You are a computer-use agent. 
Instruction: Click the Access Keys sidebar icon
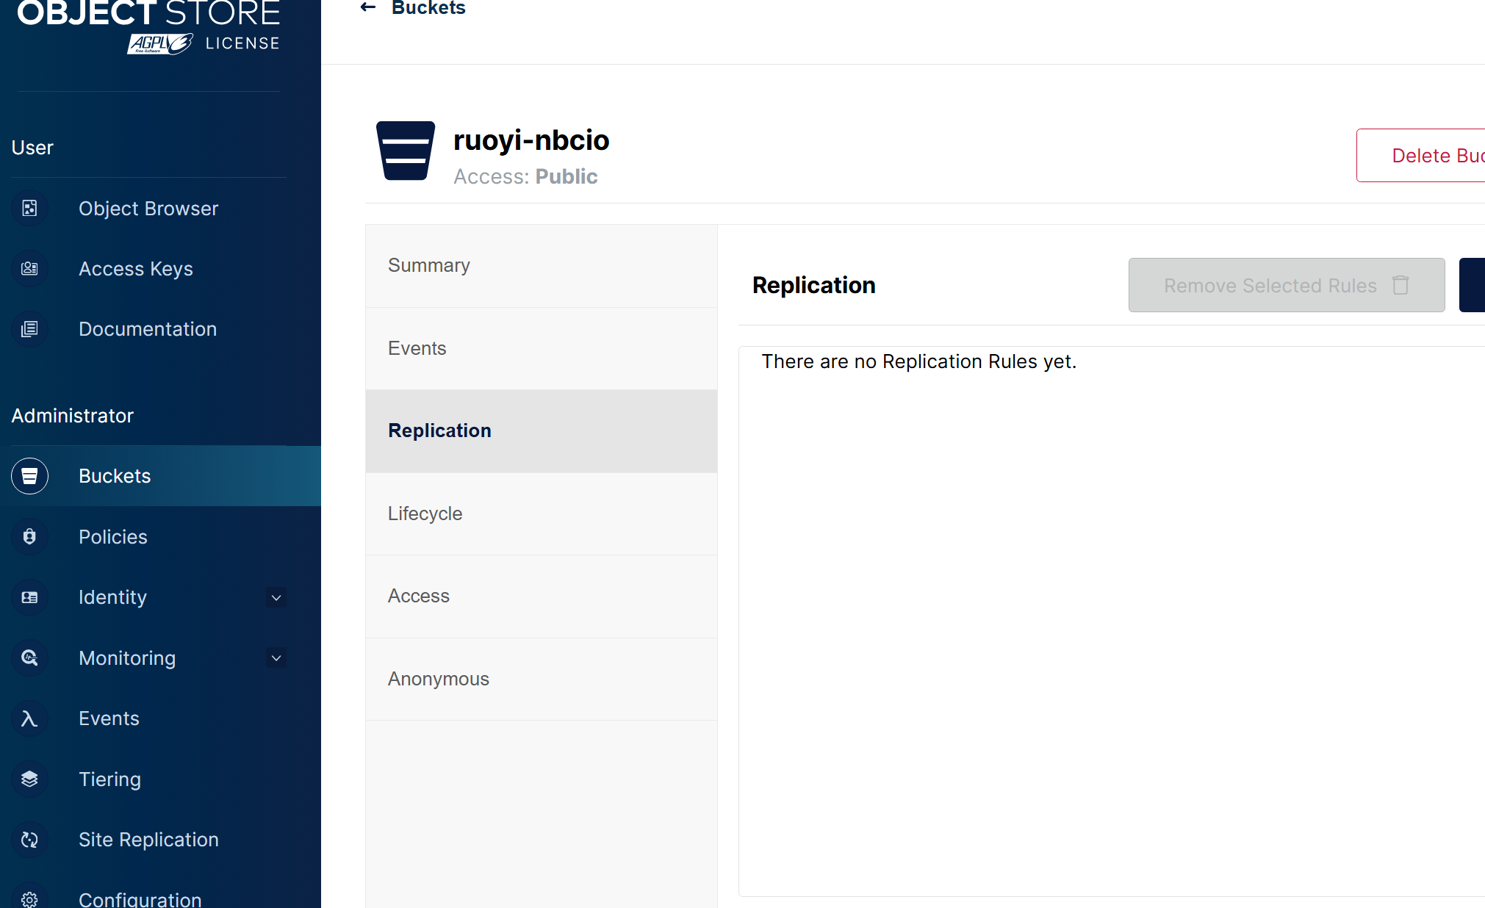point(29,269)
